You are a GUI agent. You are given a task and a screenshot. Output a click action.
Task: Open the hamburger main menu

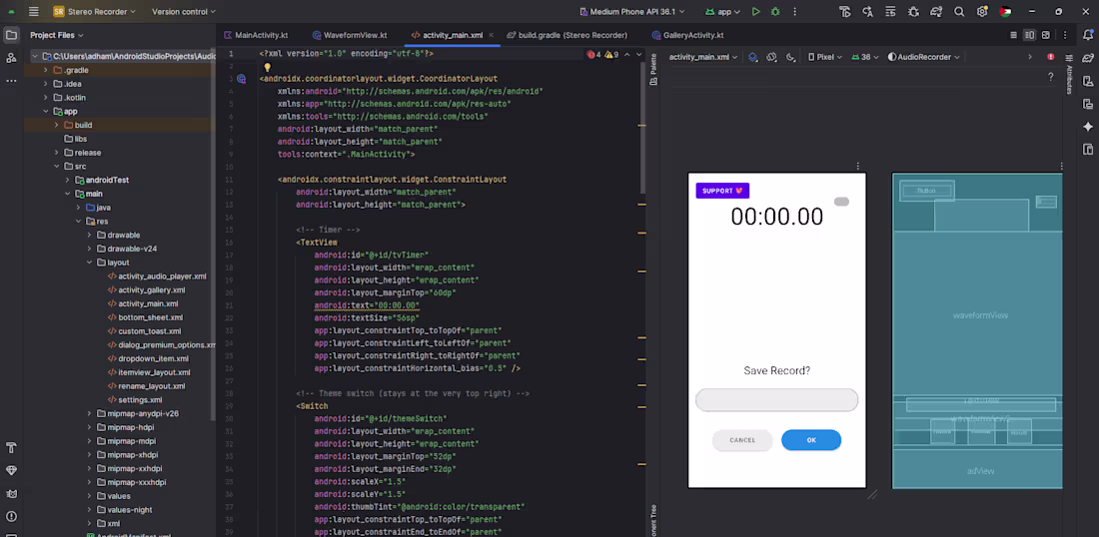[34, 11]
